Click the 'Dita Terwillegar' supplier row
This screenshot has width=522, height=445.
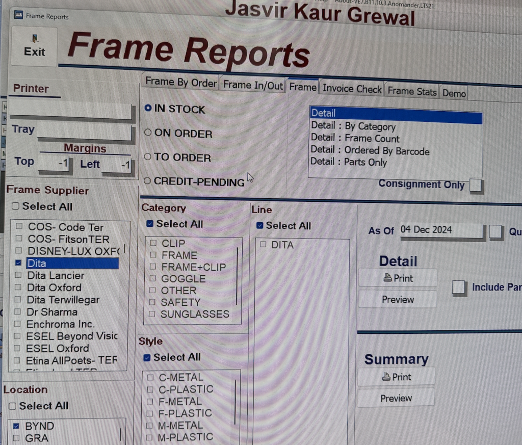tap(63, 300)
